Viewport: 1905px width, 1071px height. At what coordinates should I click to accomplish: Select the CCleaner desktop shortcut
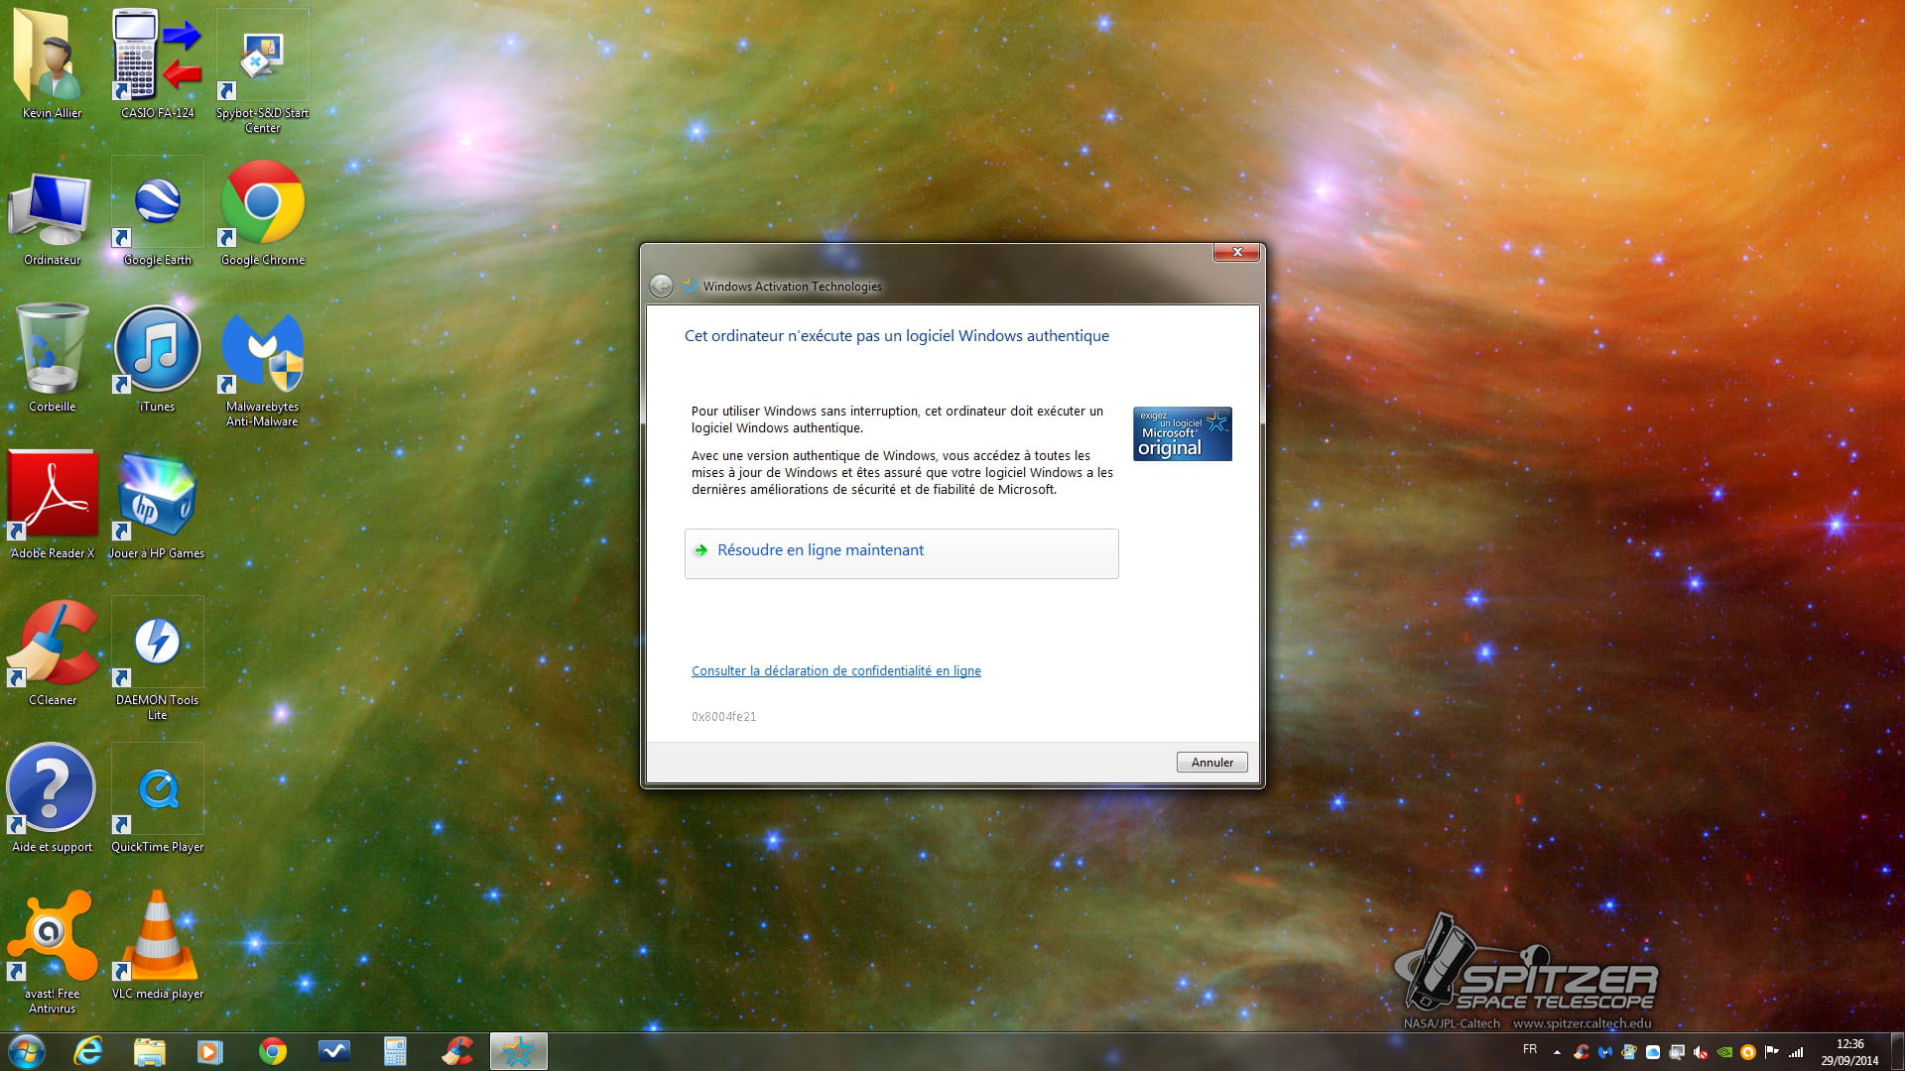click(x=52, y=653)
